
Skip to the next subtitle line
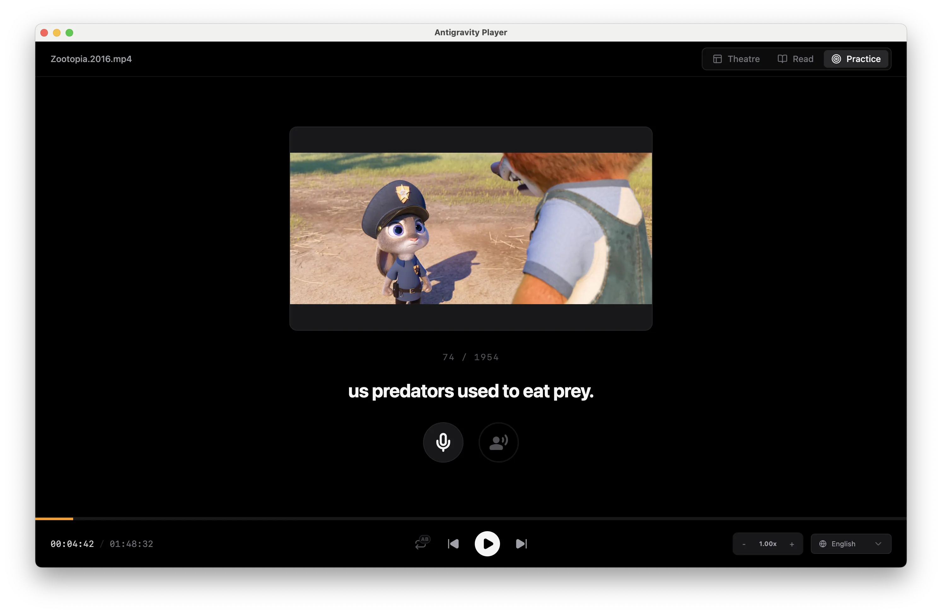(x=521, y=543)
